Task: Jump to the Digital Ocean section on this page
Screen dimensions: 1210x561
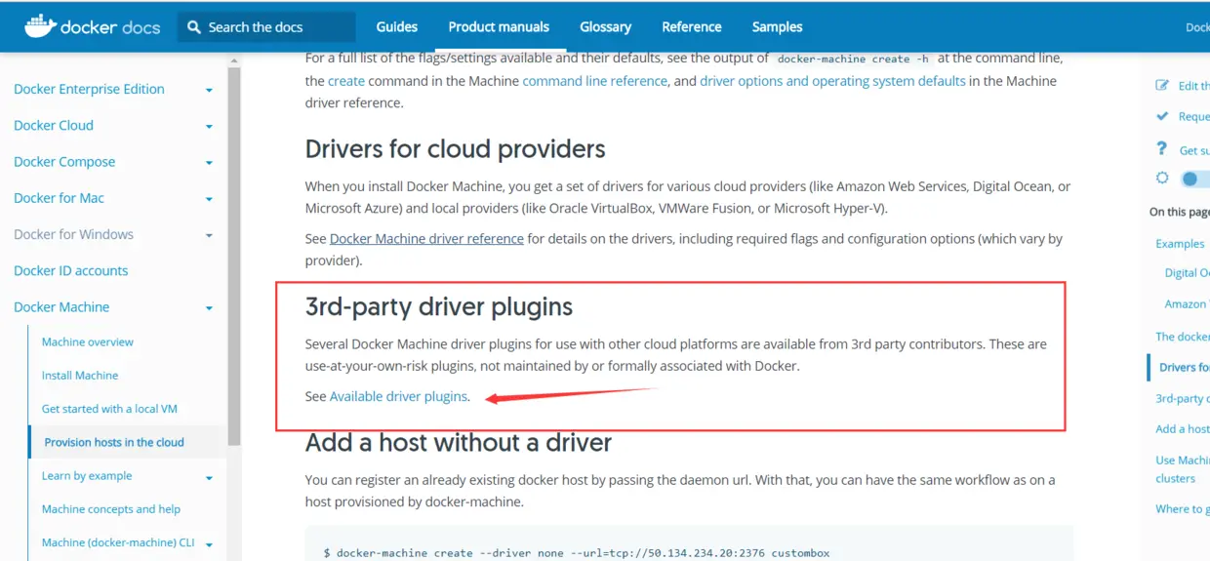Action: 1187,273
